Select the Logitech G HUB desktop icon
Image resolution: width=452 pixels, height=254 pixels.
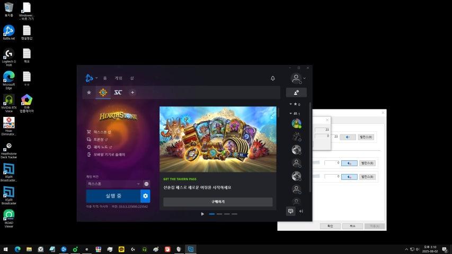(9, 57)
